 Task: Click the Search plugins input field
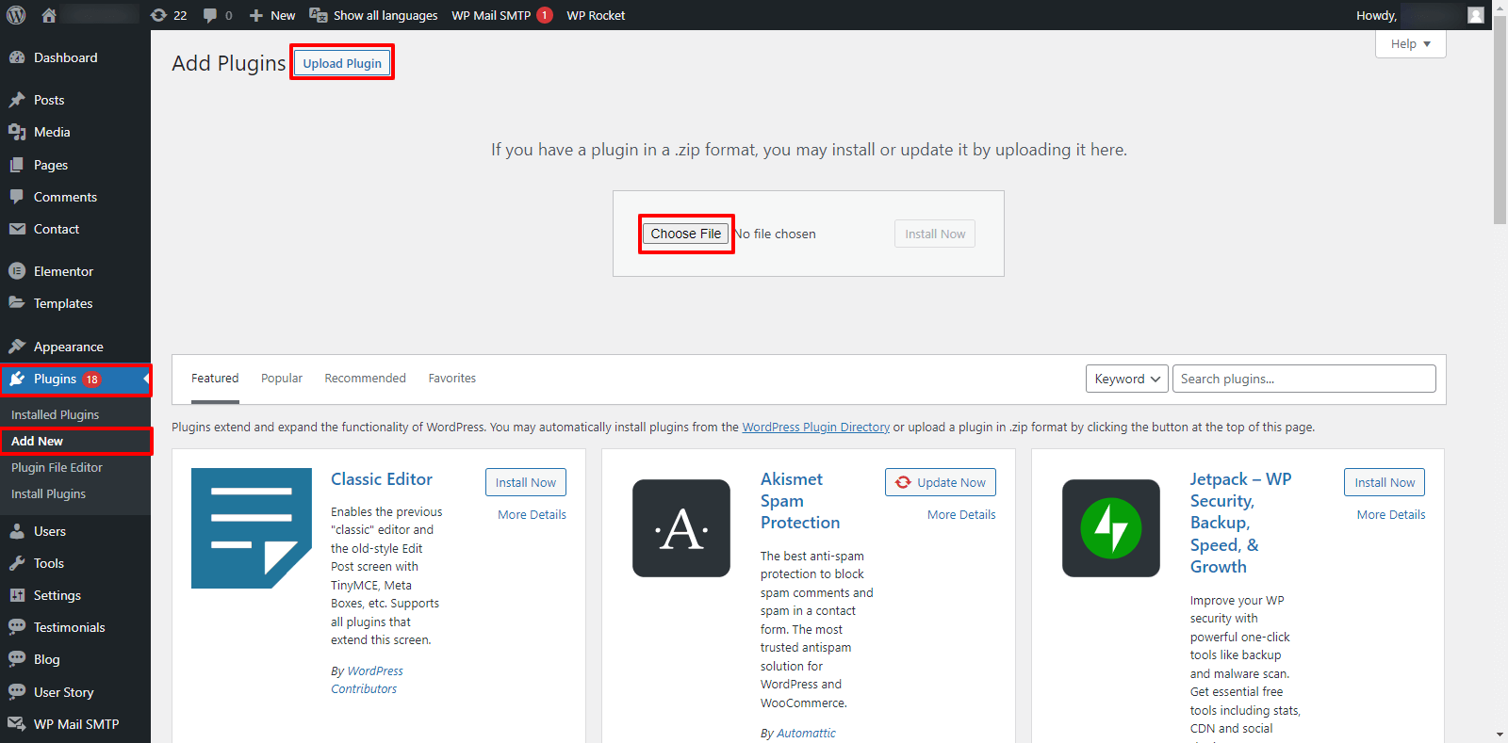(x=1304, y=379)
